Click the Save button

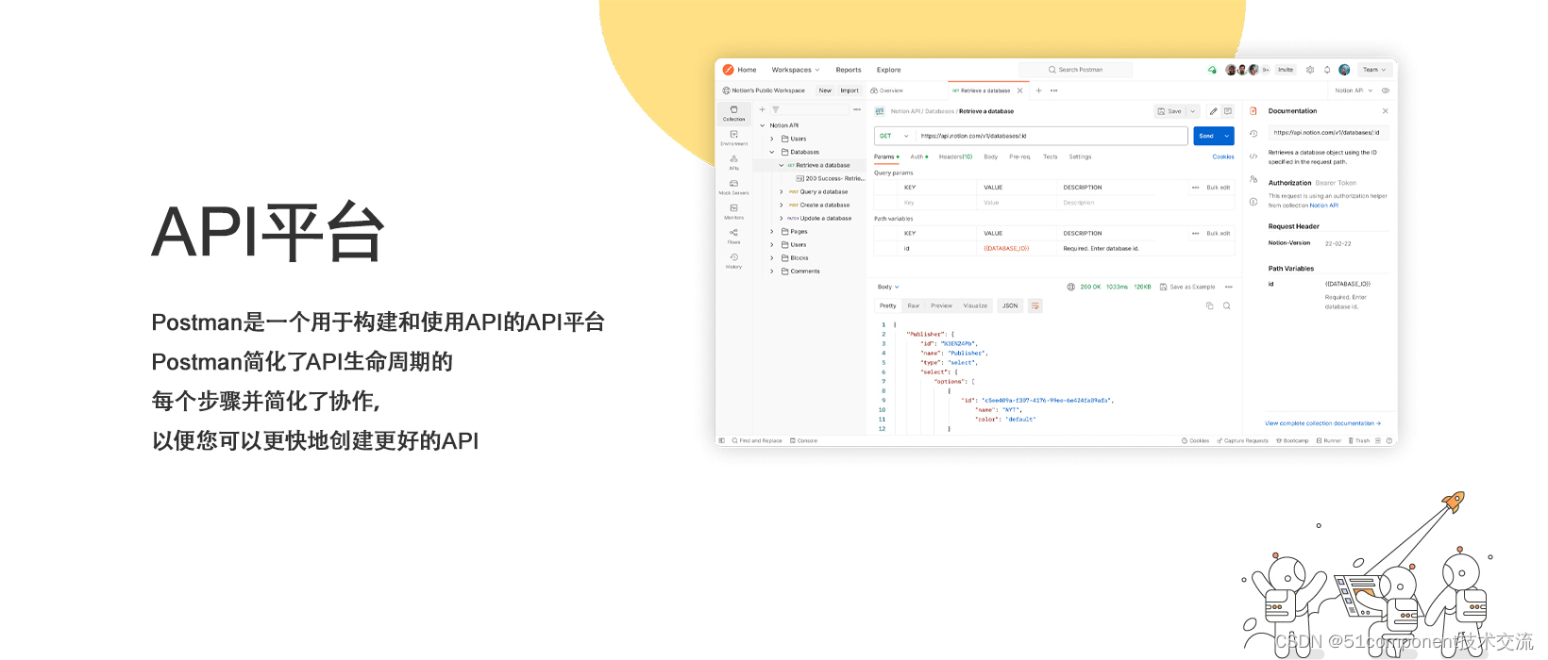click(1170, 111)
